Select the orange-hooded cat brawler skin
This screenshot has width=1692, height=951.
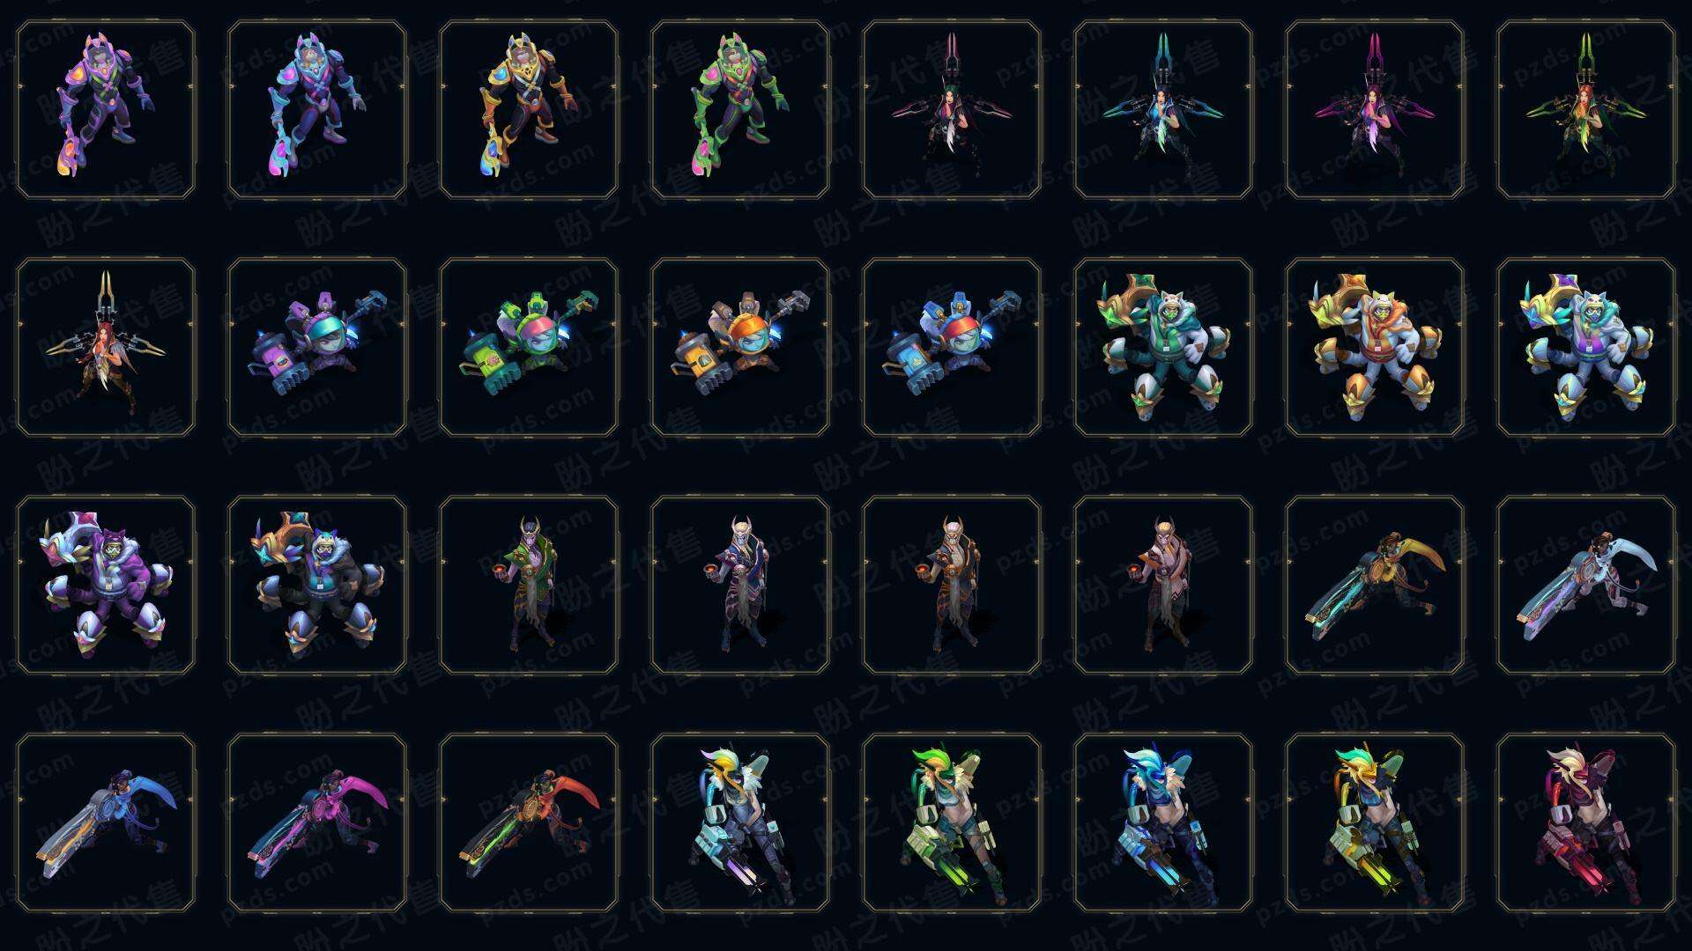[x=1375, y=347]
